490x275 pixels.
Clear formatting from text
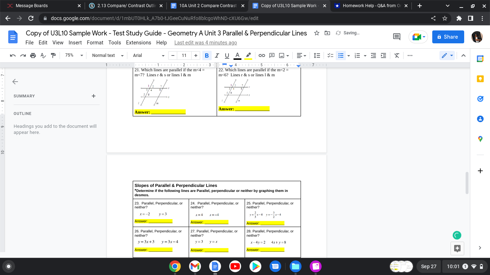pyautogui.click(x=396, y=55)
